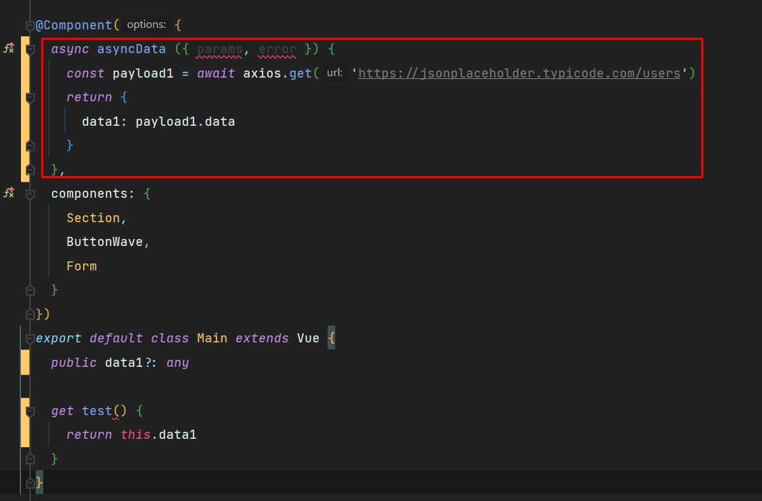Collapse the components object fold marker

click(29, 194)
